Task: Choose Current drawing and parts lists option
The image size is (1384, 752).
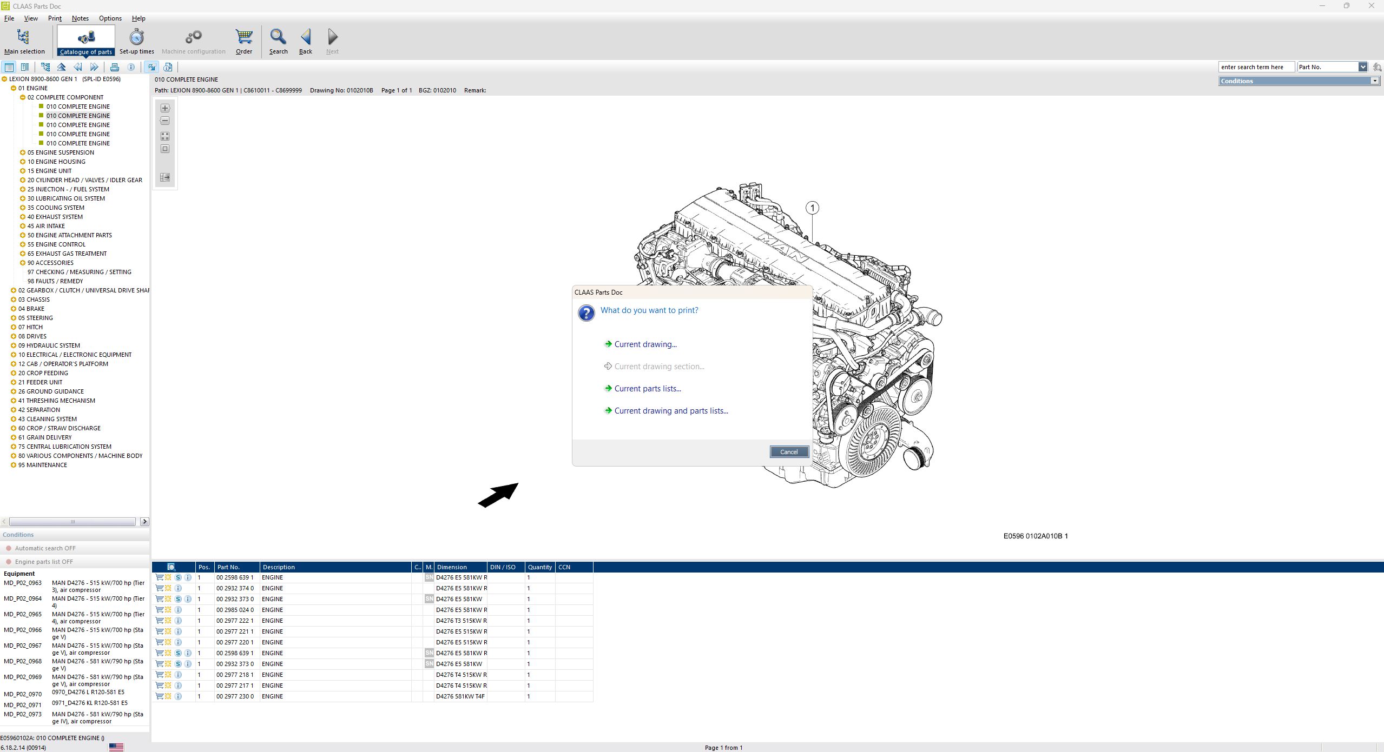Action: (670, 410)
